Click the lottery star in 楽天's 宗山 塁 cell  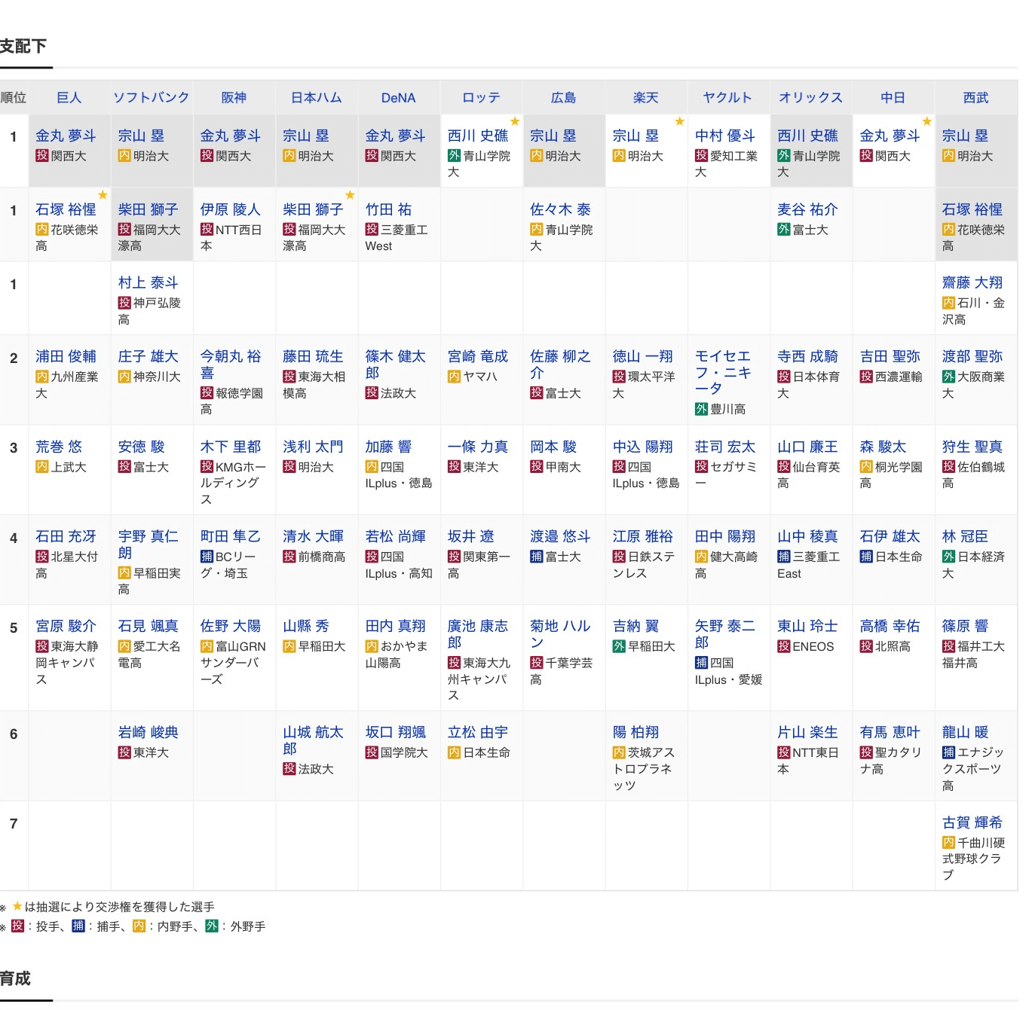click(x=679, y=121)
